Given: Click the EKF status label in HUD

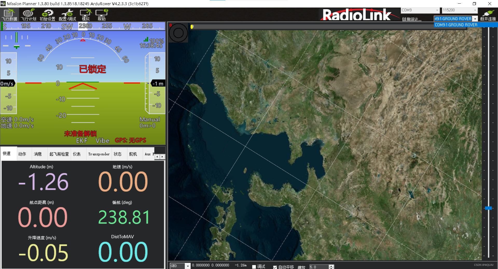Looking at the screenshot, I should (x=82, y=140).
